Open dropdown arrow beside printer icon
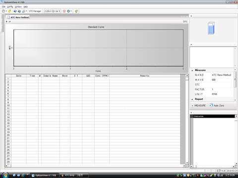This screenshot has height=178, width=238. coord(26,11)
